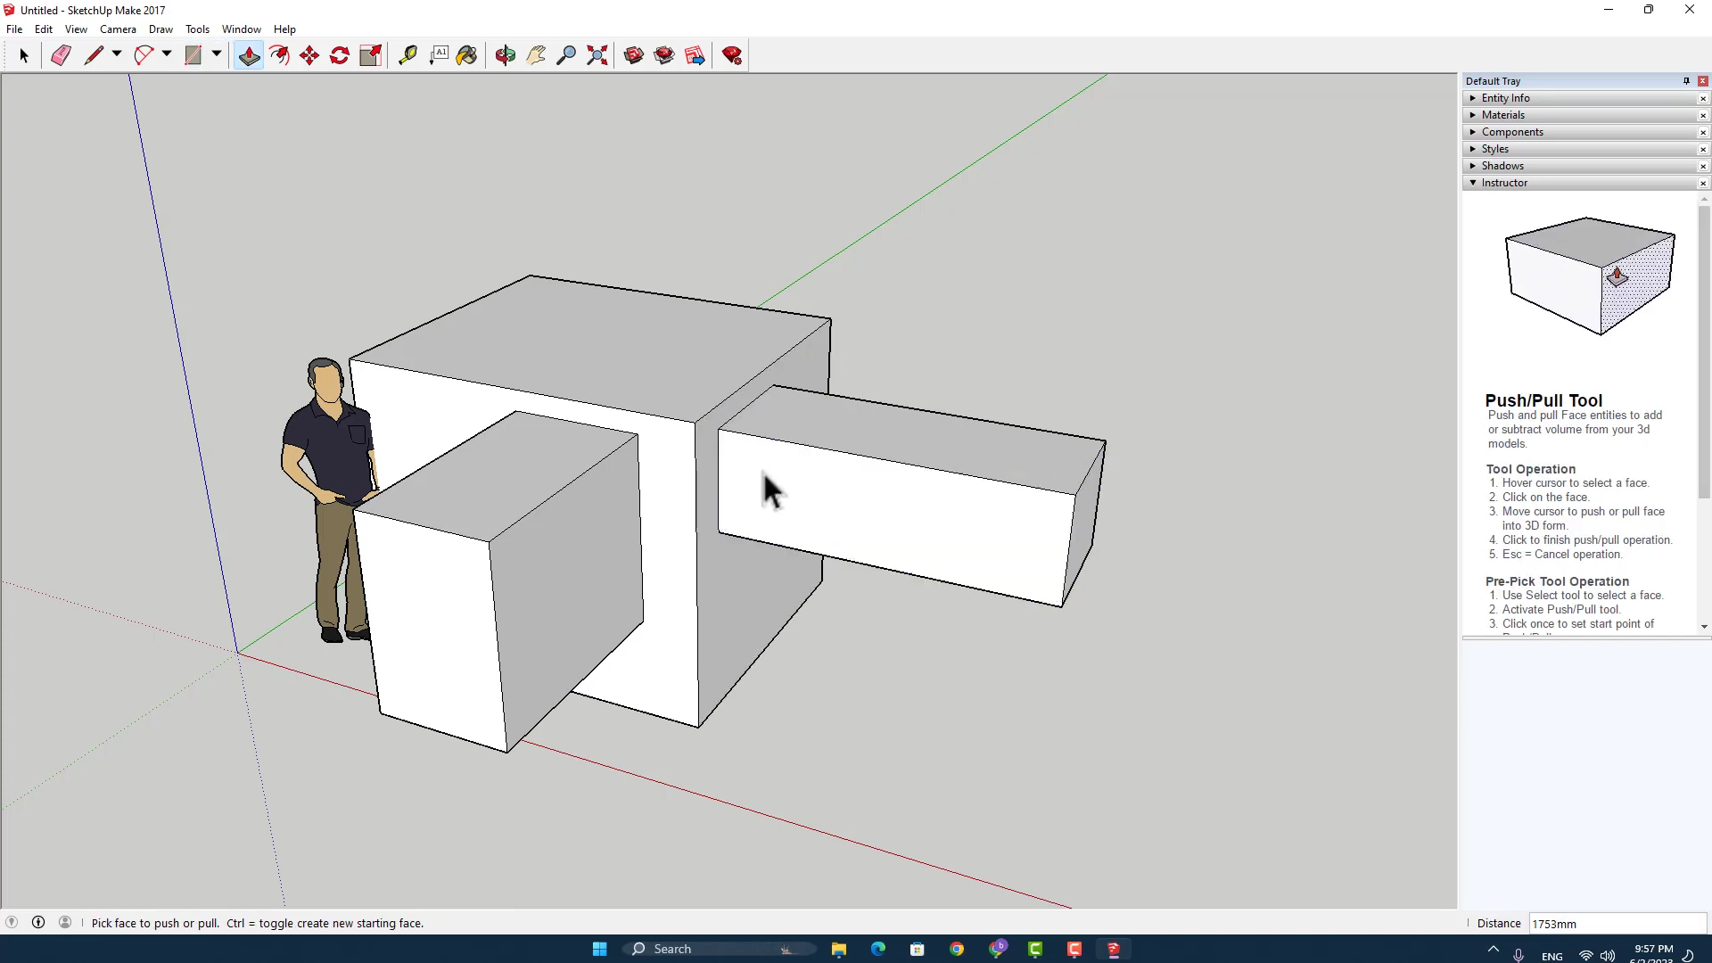Open the Line tool dropdown arrow

point(117,54)
